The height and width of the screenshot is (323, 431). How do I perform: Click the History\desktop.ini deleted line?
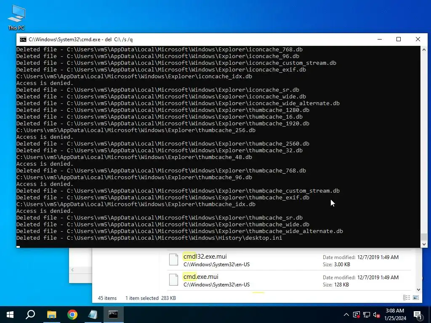(149, 238)
